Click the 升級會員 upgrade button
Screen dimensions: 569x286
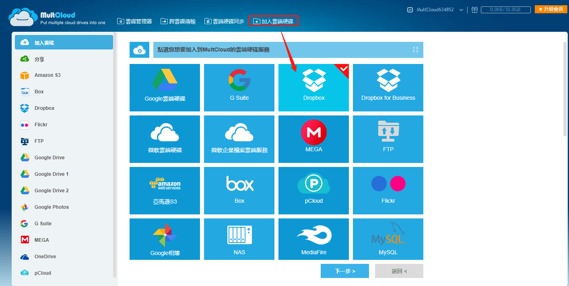tap(551, 9)
